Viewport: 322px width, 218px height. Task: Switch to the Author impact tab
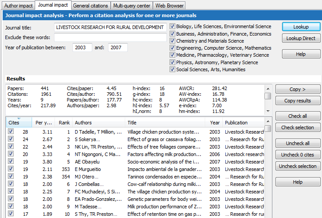click(x=18, y=6)
